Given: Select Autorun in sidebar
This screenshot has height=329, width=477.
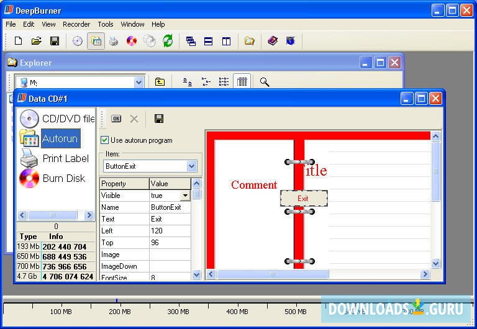Looking at the screenshot, I should 50,138.
